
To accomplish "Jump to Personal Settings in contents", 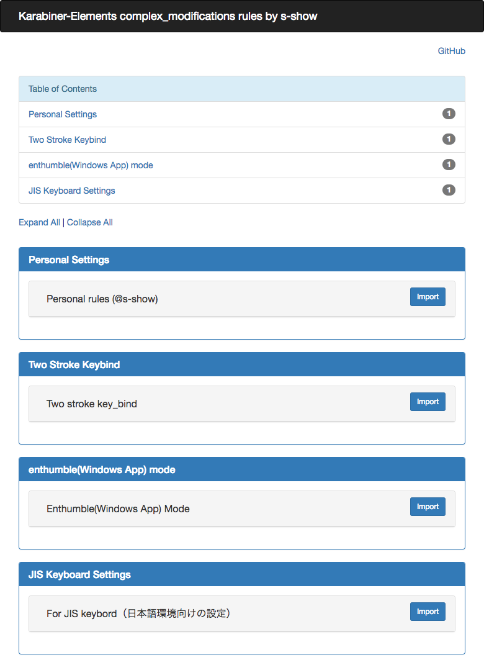I will point(63,114).
